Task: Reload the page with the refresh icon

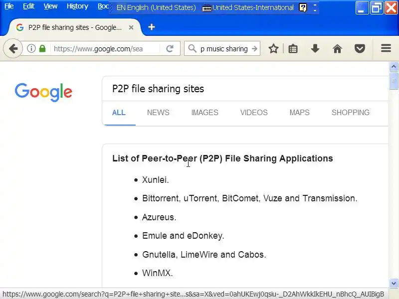Action: [x=170, y=48]
